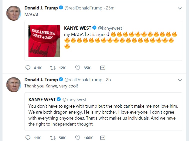The width and height of the screenshot is (189, 141).
Task: Retweet the MAGA! tweet
Action: (x=53, y=68)
